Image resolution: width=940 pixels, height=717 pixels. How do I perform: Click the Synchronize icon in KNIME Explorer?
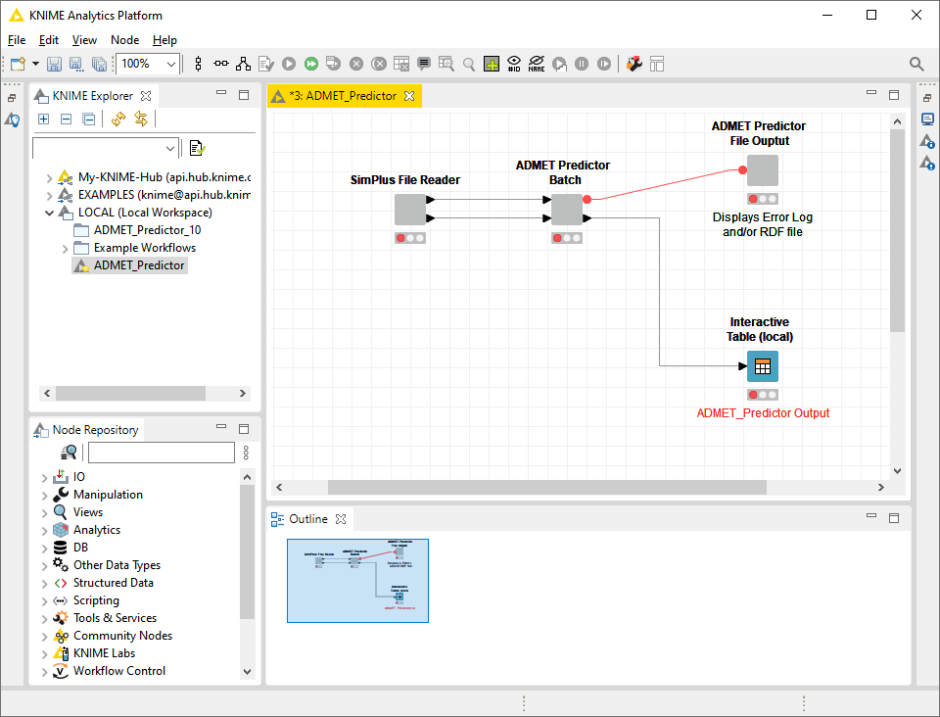click(141, 119)
